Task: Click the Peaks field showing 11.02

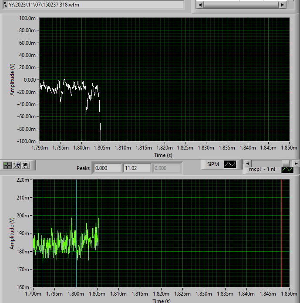Action: click(x=137, y=168)
